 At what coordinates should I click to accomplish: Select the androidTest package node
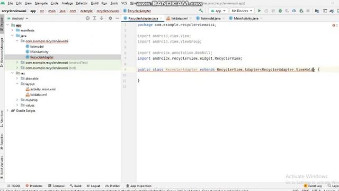pyautogui.click(x=56, y=63)
